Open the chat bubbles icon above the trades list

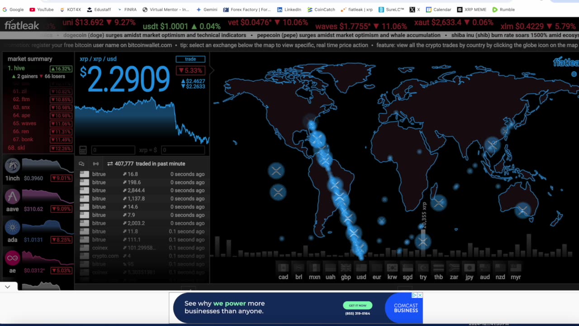[81, 164]
